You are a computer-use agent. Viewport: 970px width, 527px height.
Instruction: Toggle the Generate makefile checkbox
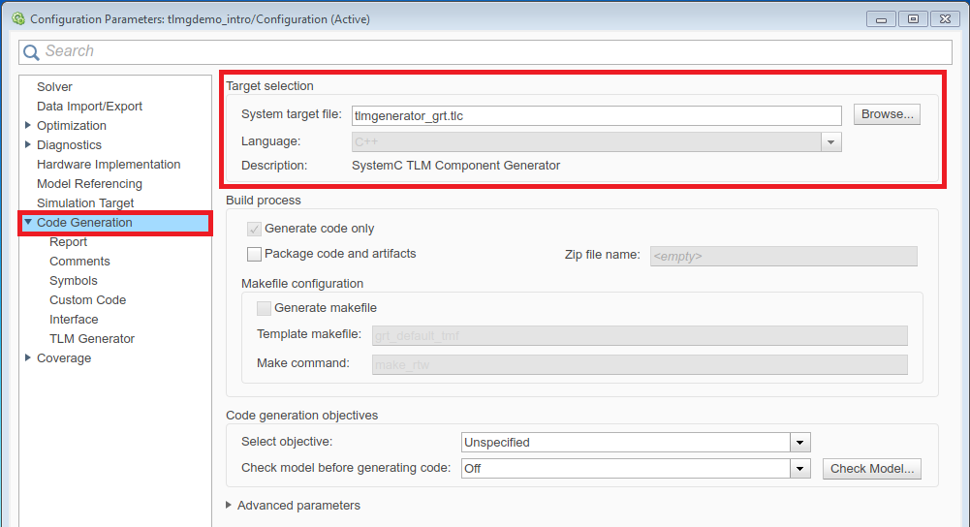click(x=264, y=308)
